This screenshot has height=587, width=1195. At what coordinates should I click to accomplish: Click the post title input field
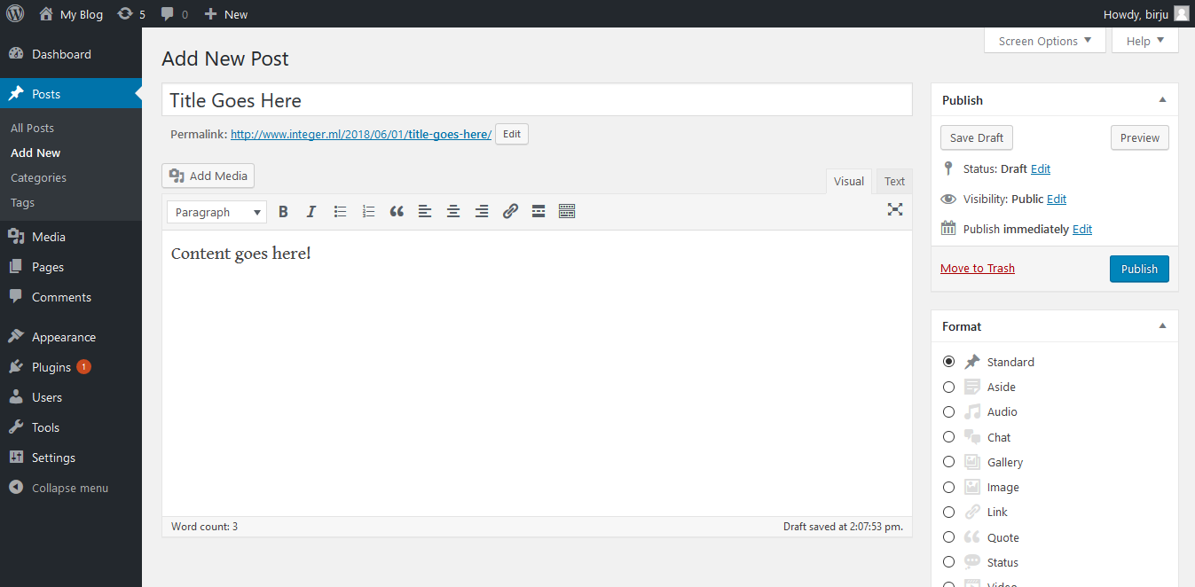pyautogui.click(x=536, y=99)
